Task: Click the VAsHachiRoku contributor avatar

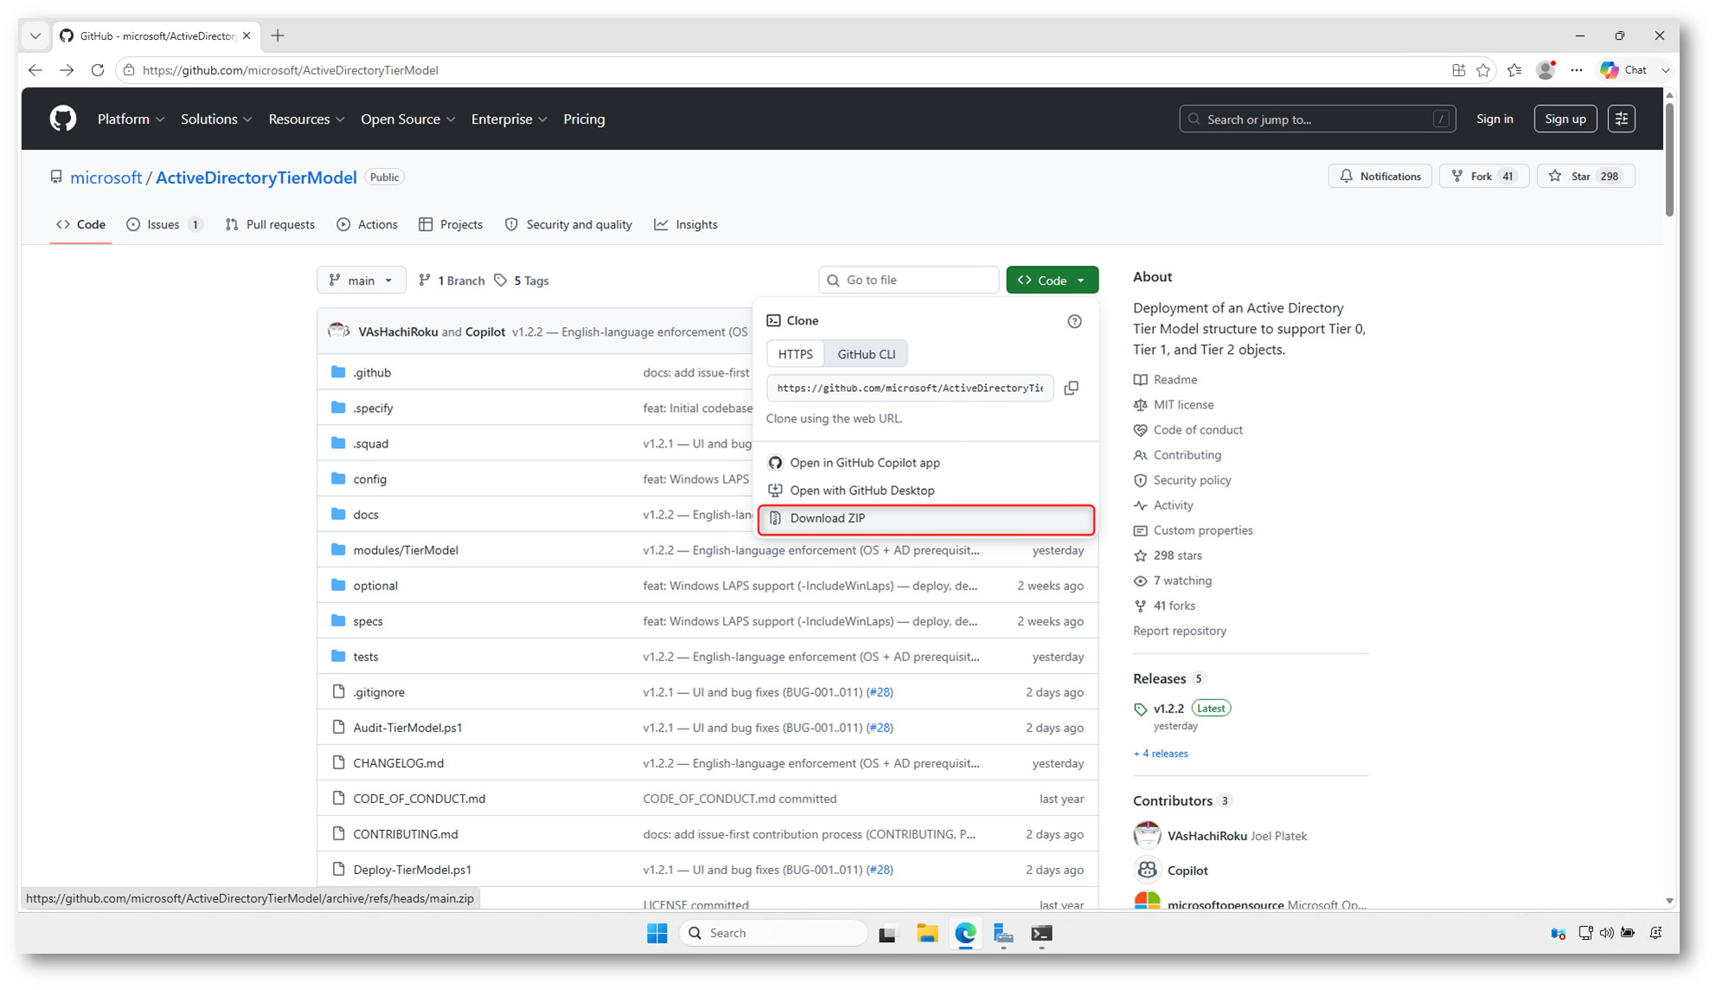Action: (x=1147, y=835)
